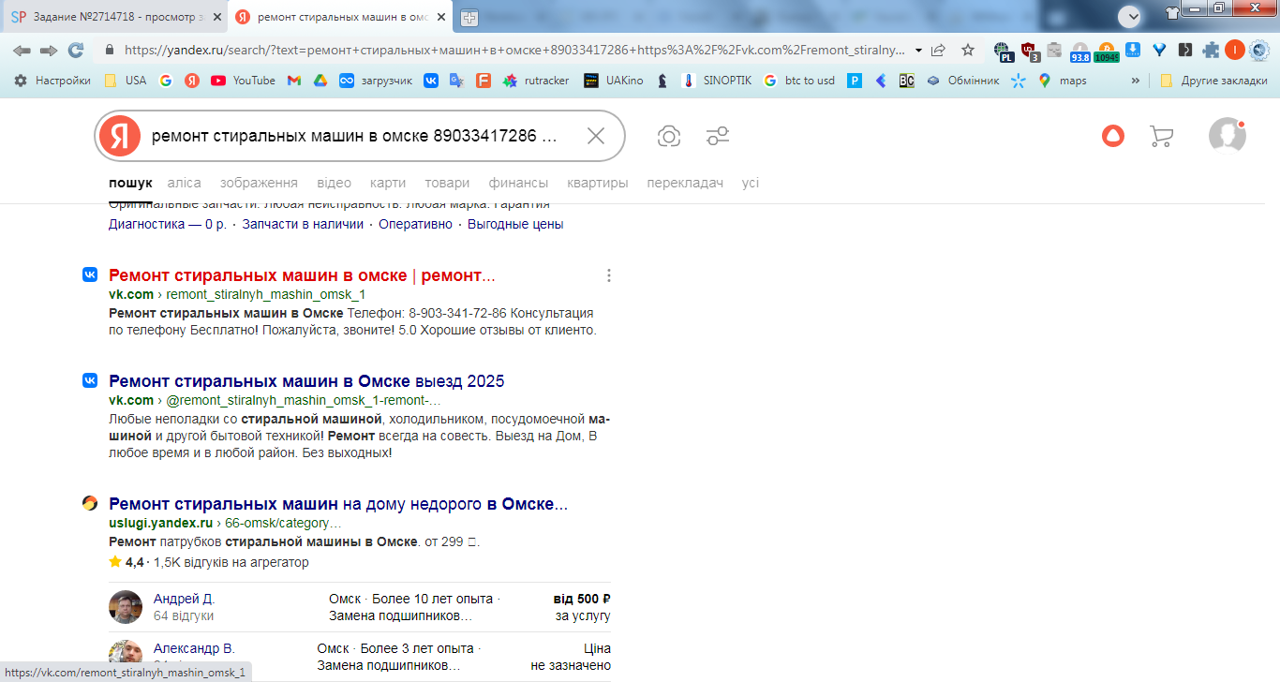
Task: Open the Bitcoin price extension
Action: (x=1107, y=52)
